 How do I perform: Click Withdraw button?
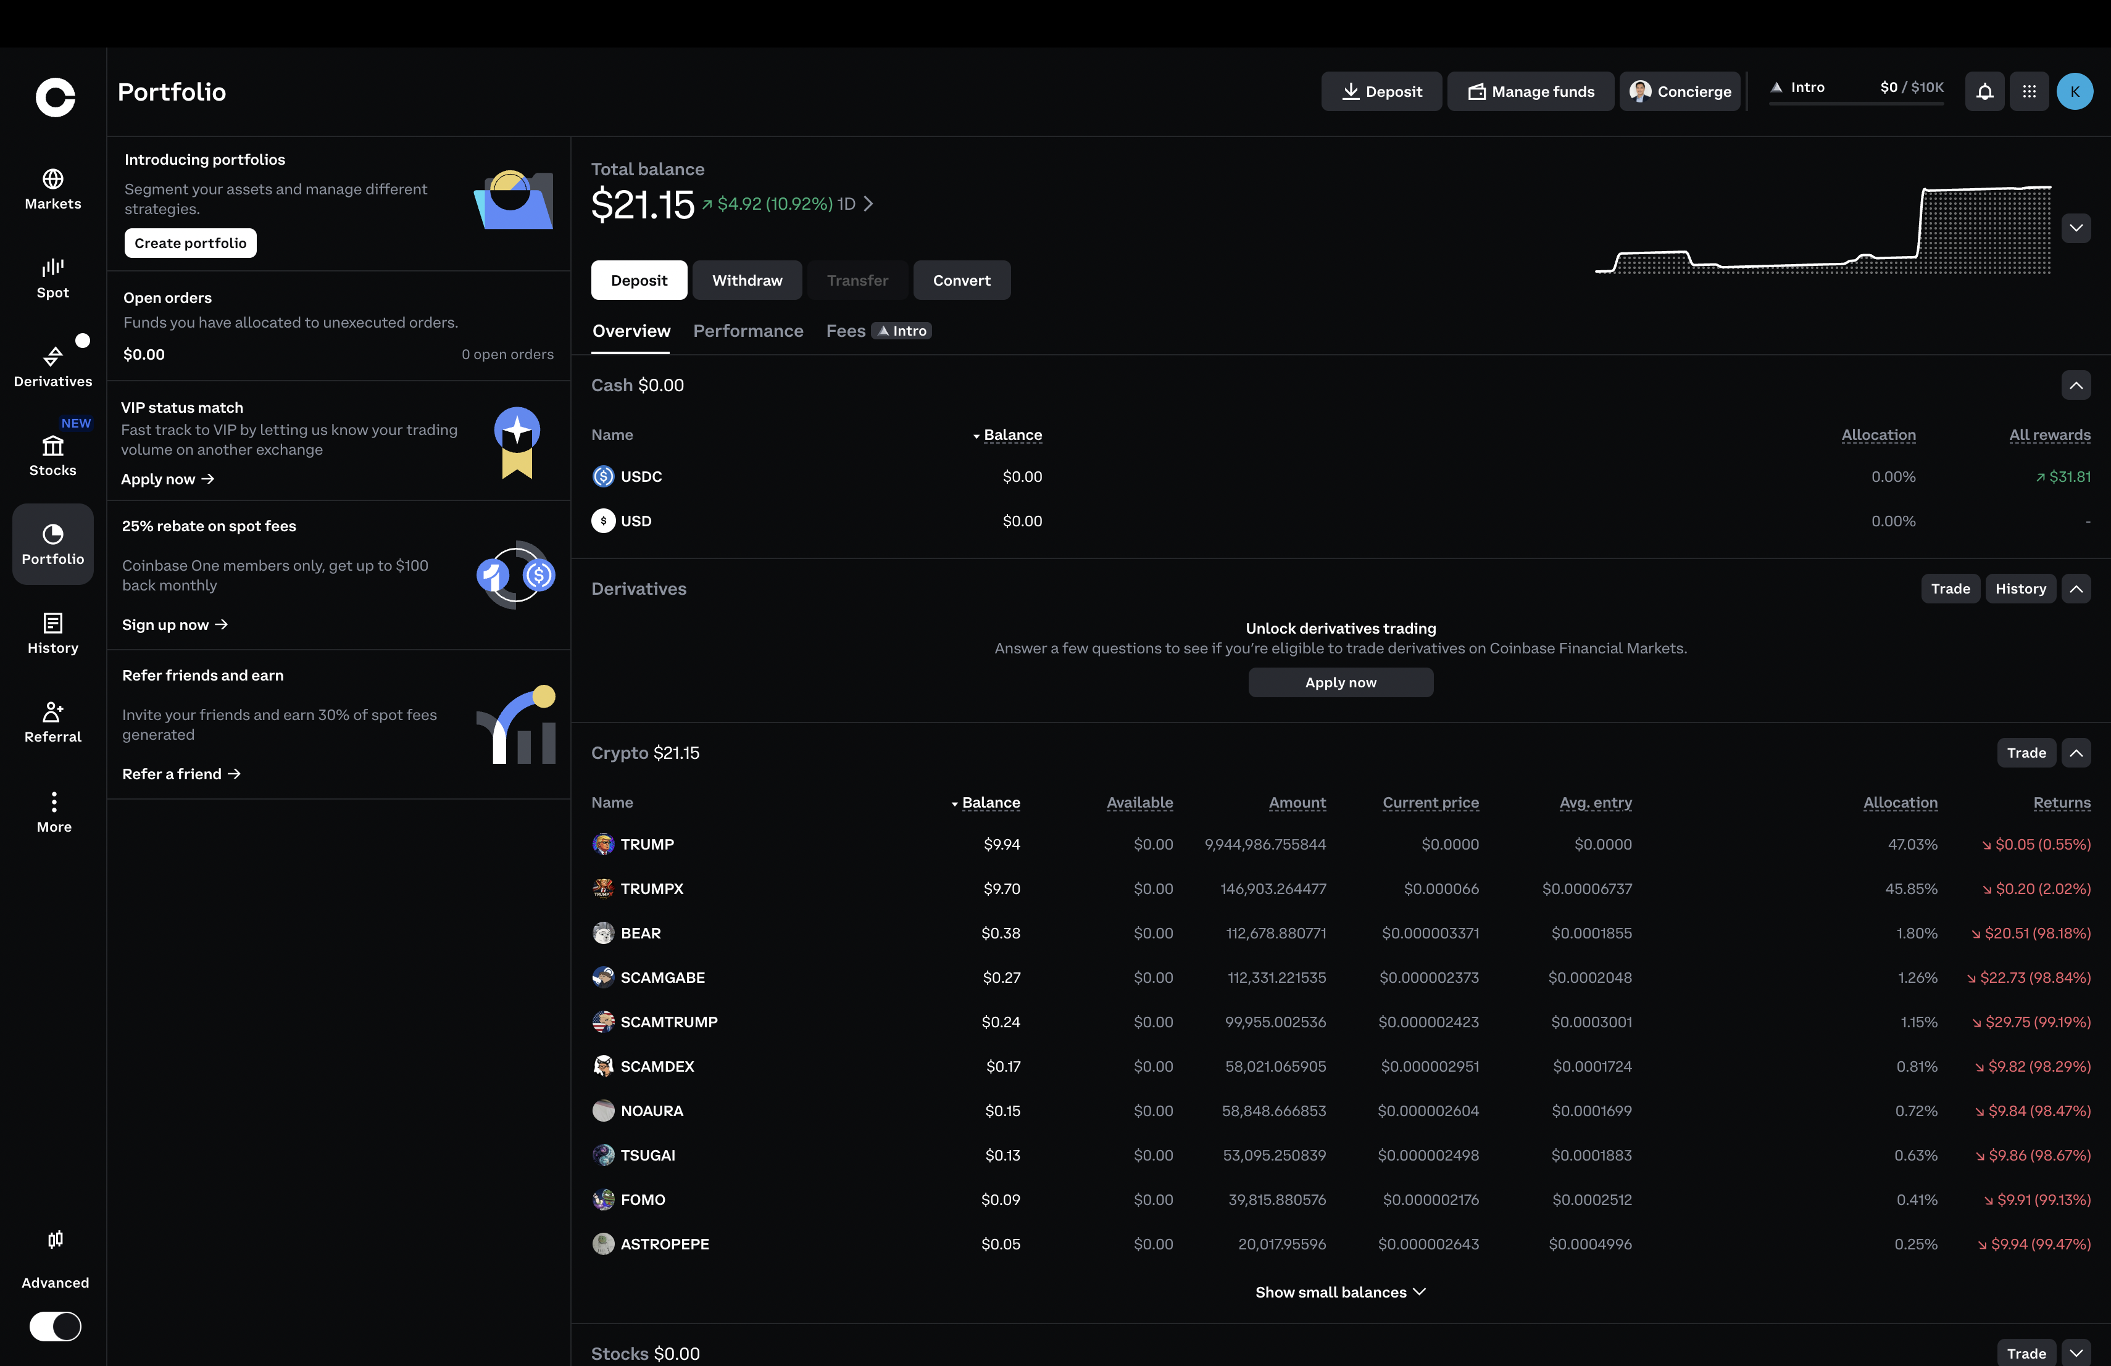[747, 280]
